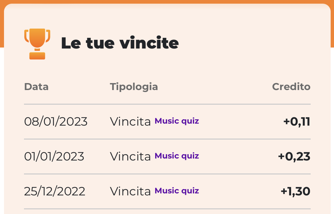Click the Data column header

[x=36, y=87]
